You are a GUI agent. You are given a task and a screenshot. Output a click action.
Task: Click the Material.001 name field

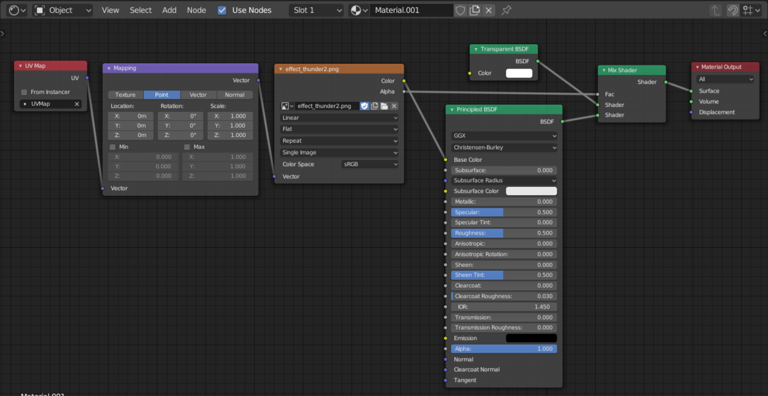coord(412,10)
